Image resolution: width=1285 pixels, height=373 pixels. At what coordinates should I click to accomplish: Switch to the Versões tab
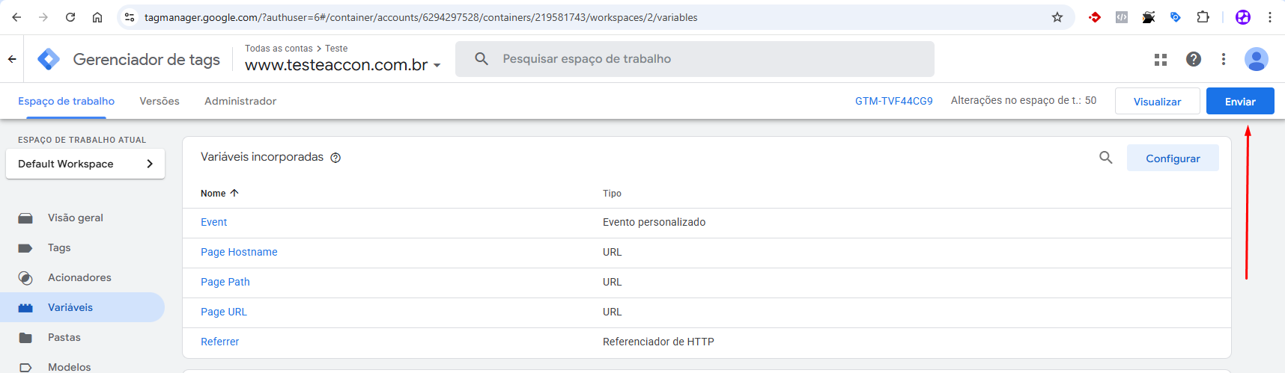[160, 101]
